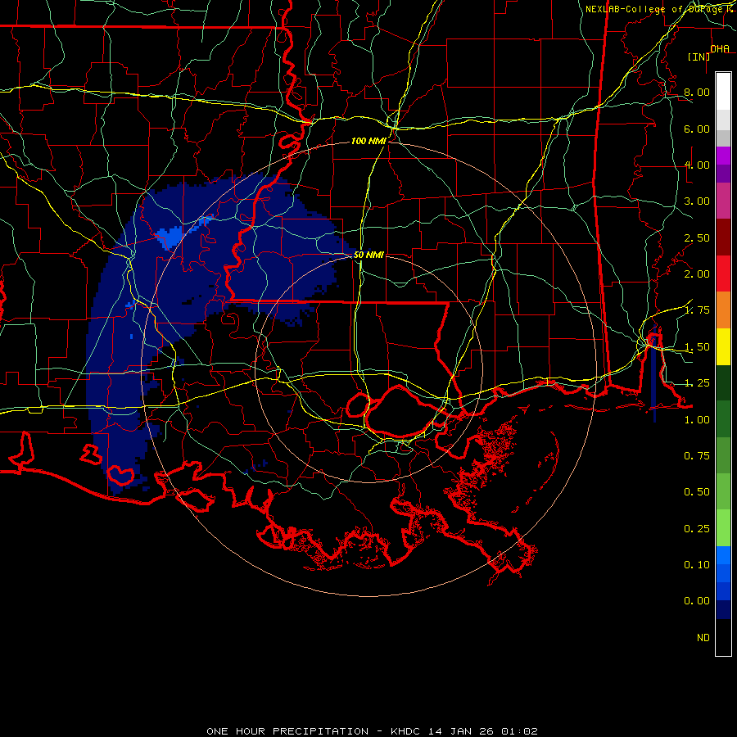Image resolution: width=737 pixels, height=737 pixels.
Task: Click the magenta legend color block
Action: pyautogui.click(x=723, y=156)
